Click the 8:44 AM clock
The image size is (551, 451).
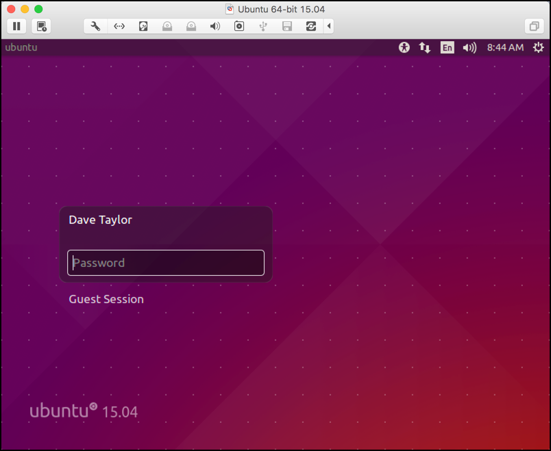505,47
